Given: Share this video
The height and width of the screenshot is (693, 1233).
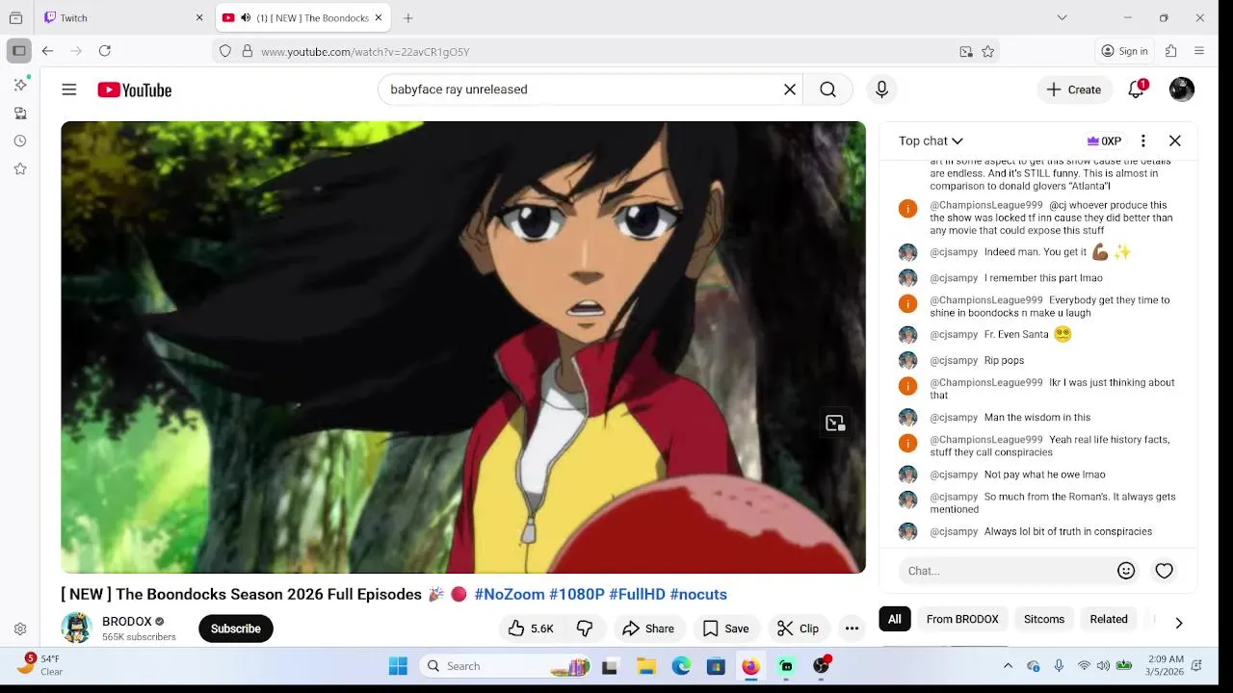Looking at the screenshot, I should click(648, 629).
